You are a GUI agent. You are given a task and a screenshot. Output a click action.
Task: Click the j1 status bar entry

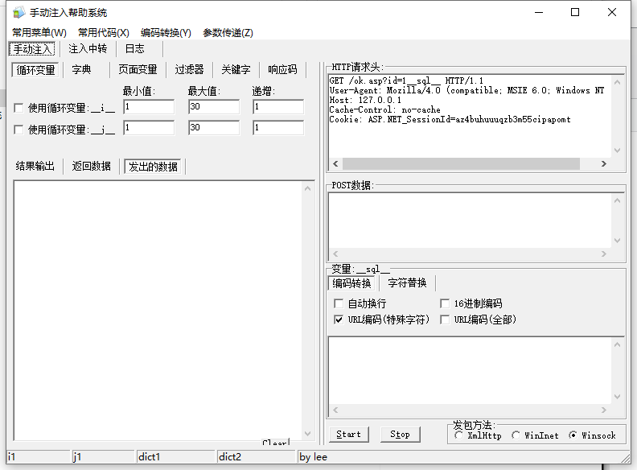(103, 457)
